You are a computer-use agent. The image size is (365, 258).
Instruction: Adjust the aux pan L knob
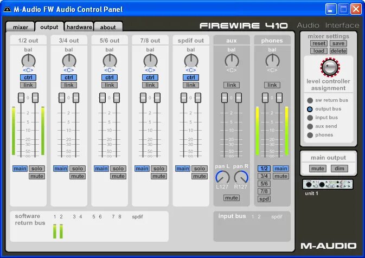coord(222,177)
